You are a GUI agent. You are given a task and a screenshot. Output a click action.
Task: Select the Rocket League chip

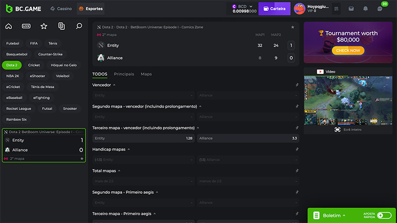(x=19, y=109)
